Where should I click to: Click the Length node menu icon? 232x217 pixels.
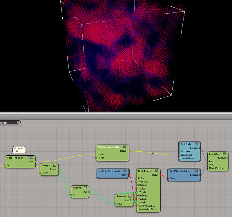(x=55, y=165)
